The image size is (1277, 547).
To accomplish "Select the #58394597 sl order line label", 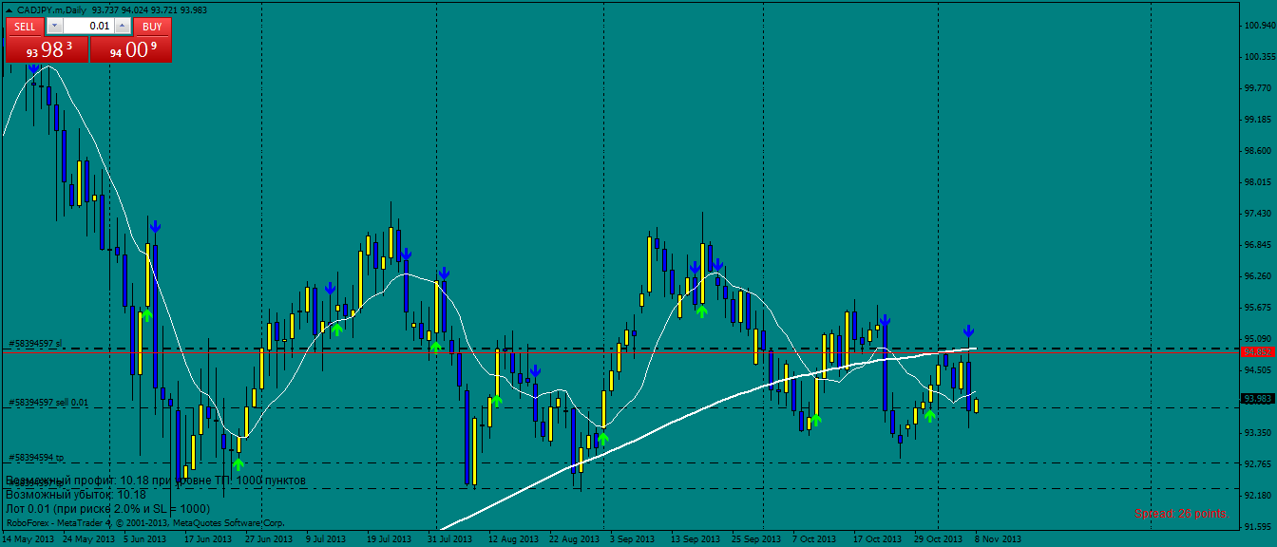I will [x=35, y=343].
